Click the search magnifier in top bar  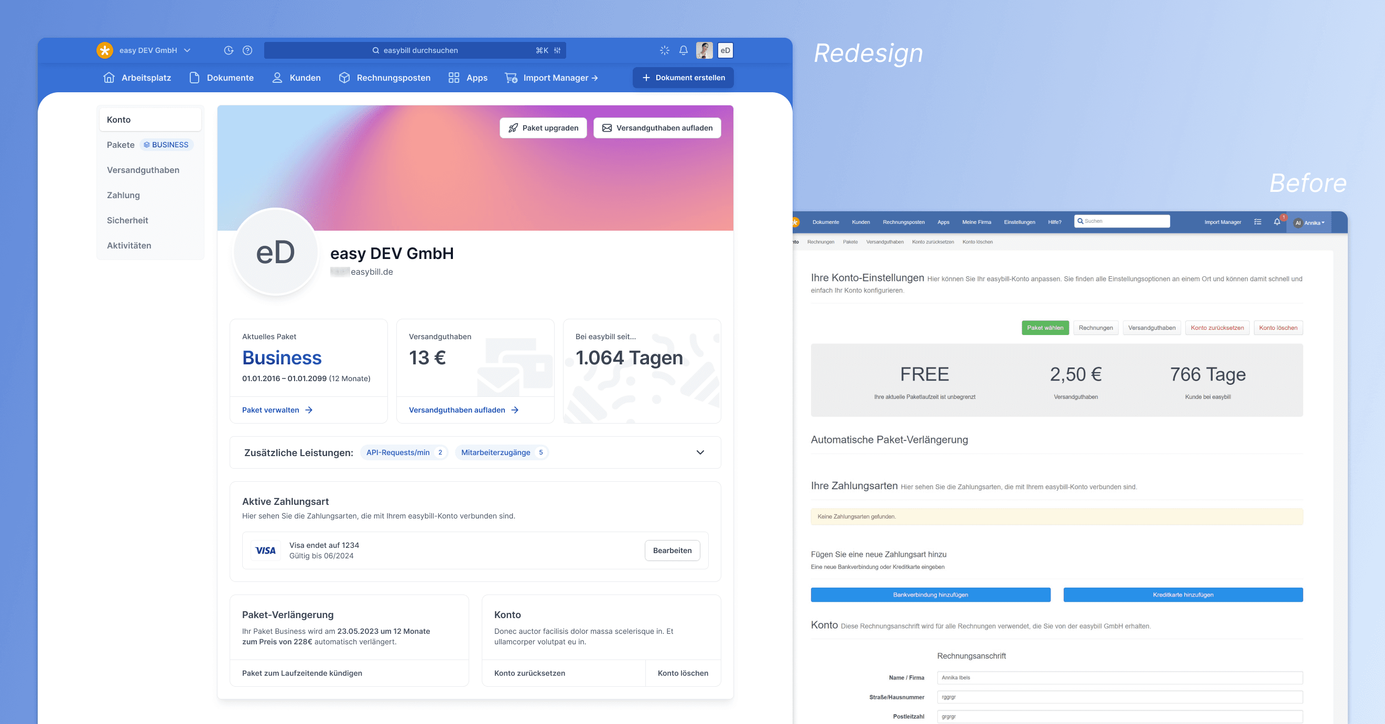376,49
